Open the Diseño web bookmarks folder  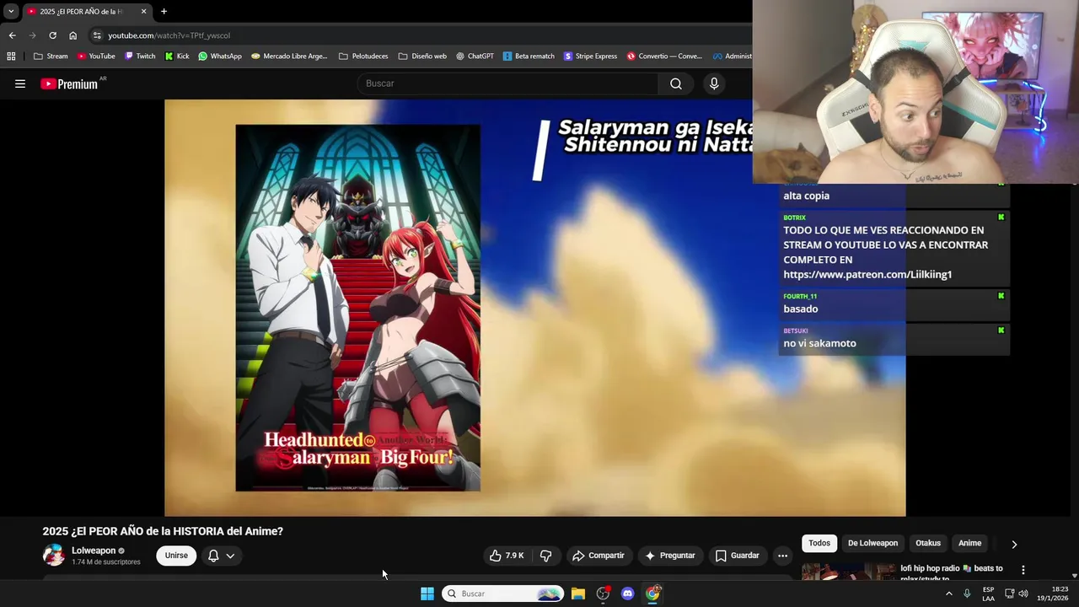pyautogui.click(x=422, y=56)
